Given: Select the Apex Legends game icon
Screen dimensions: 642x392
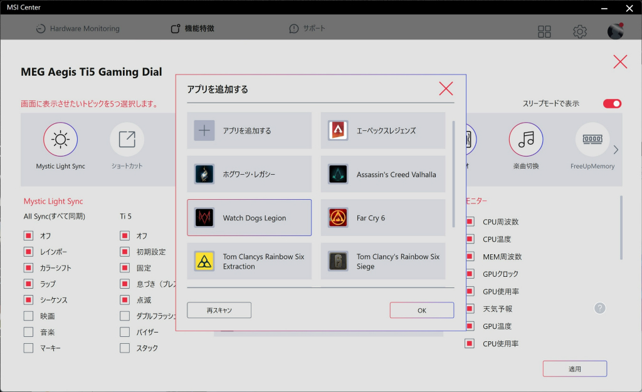Looking at the screenshot, I should pos(338,130).
